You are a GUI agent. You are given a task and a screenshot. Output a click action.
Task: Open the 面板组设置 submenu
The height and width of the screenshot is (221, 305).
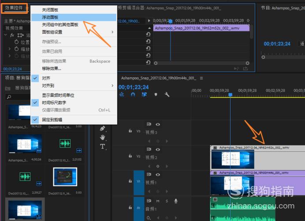(74, 32)
